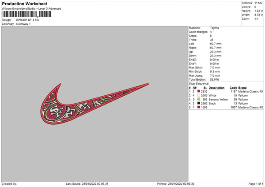Viewport: 265px width, 187px height.
Task: Click the 'Code' column header
Action: [233, 88]
